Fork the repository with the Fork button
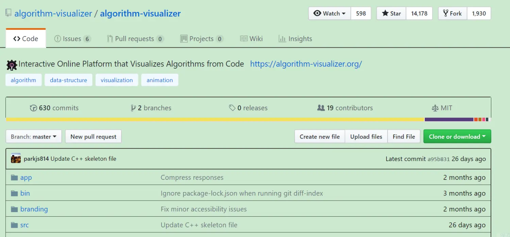The height and width of the screenshot is (237, 510). tap(453, 13)
